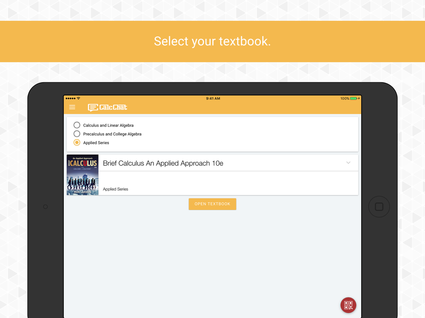Expand the Brief Calculus textbook dropdown chevron

348,163
